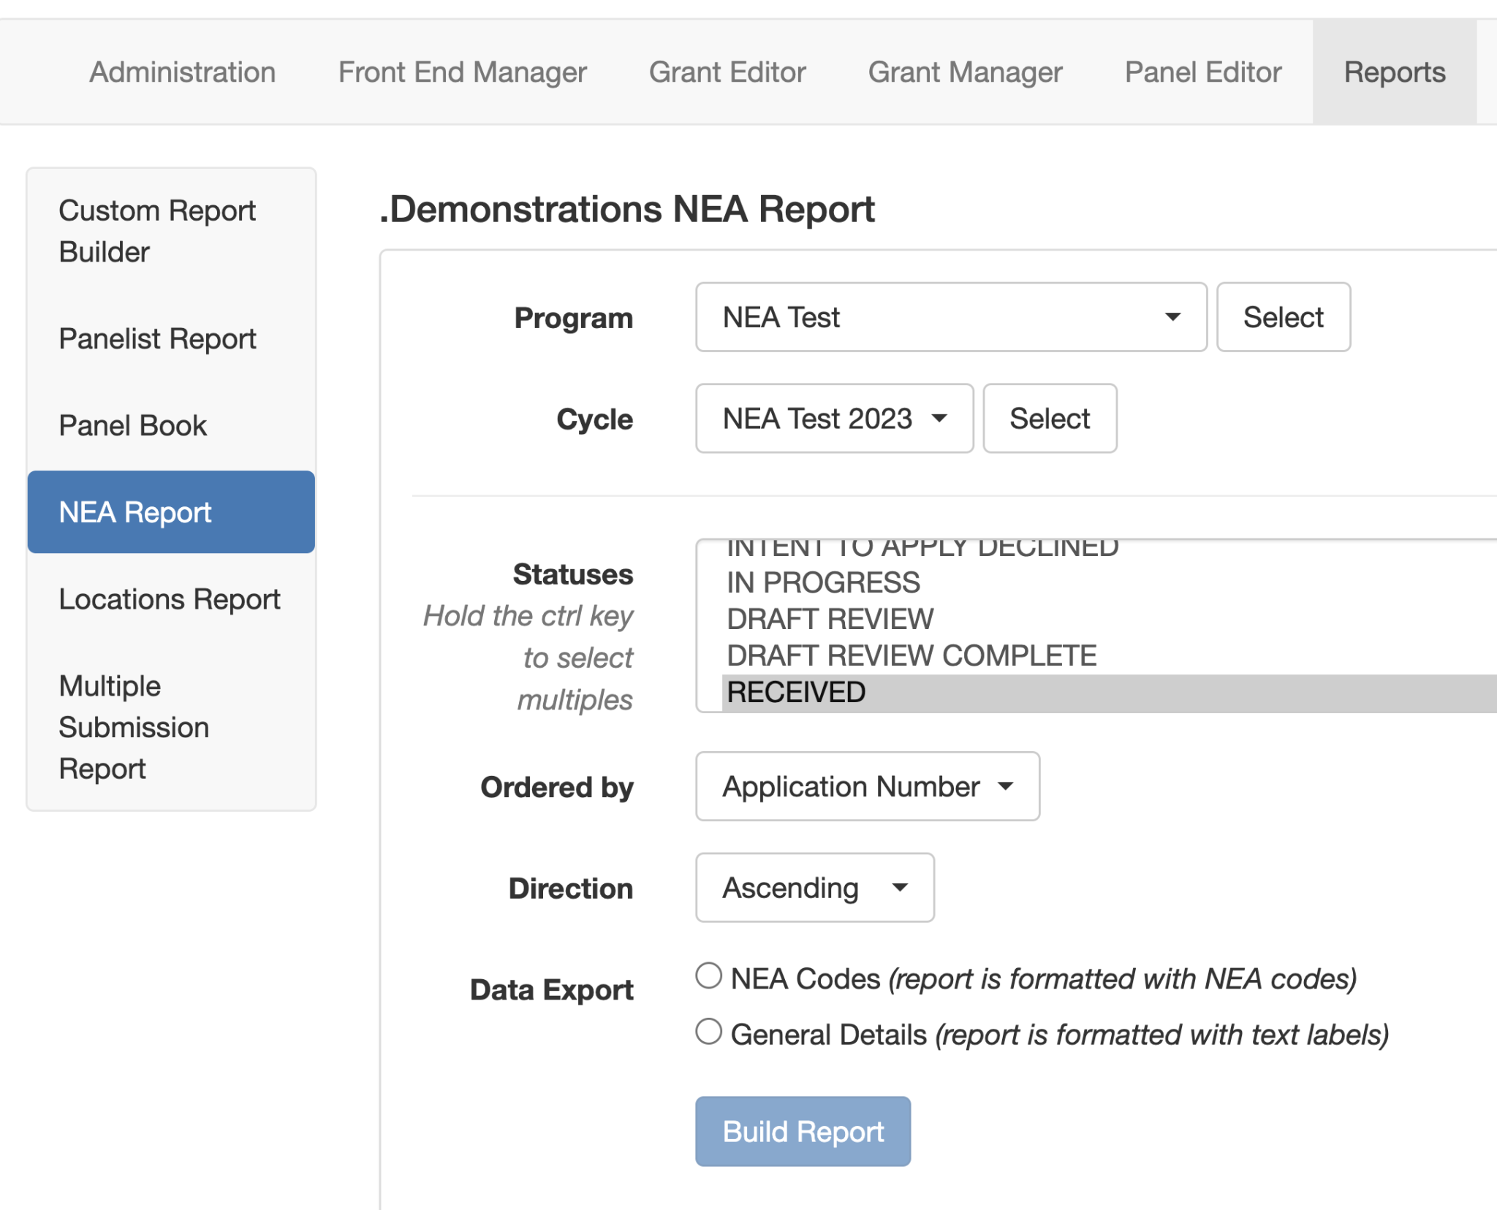Click Select next to the Program dropdown

pyautogui.click(x=1283, y=316)
